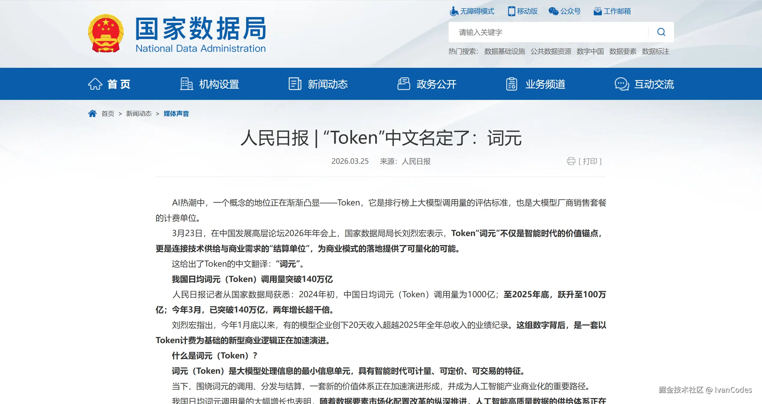The image size is (762, 404).
Task: Click the 打印 print link
Action: pyautogui.click(x=590, y=161)
